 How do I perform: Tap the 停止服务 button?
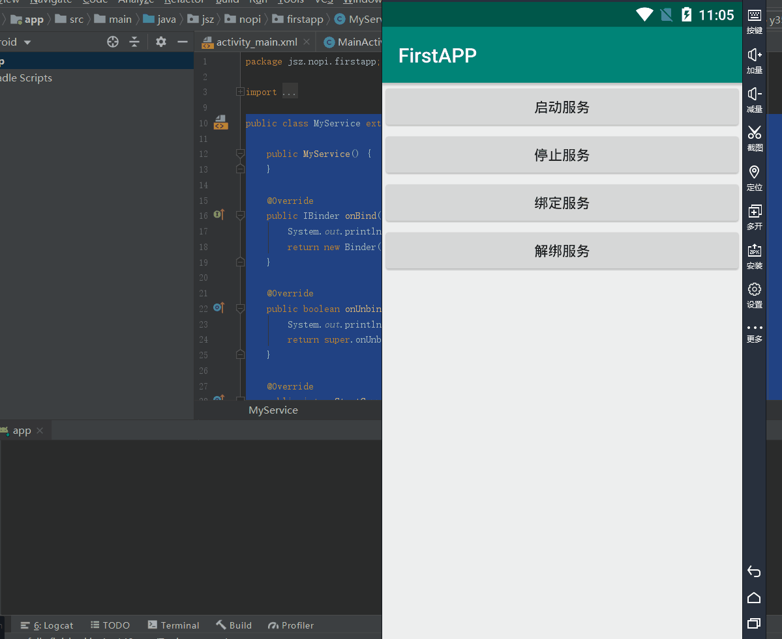562,155
